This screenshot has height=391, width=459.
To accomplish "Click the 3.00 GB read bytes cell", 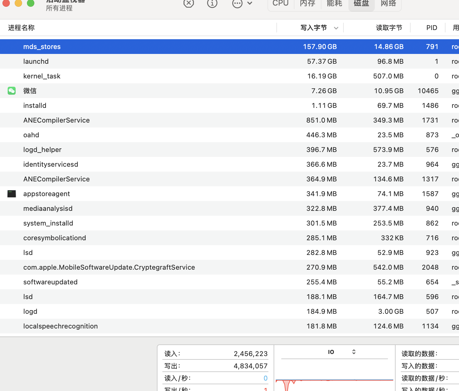I will pyautogui.click(x=391, y=311).
